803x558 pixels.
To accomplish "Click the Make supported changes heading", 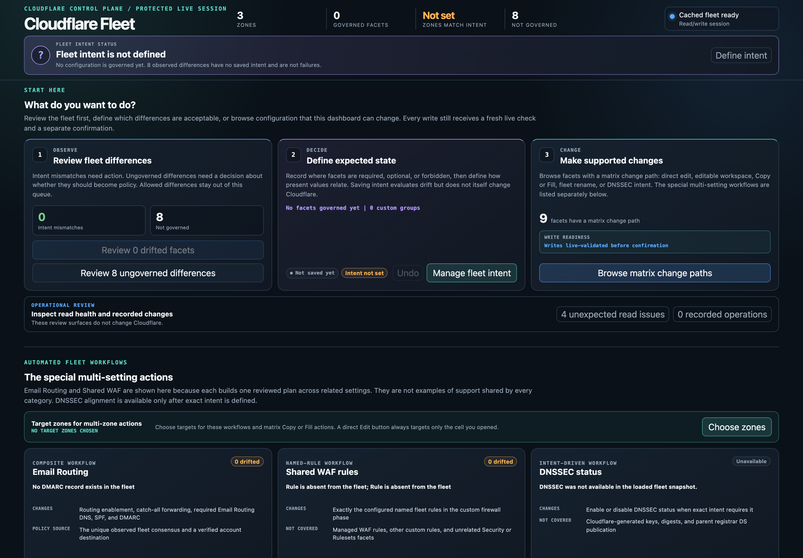I will (611, 160).
